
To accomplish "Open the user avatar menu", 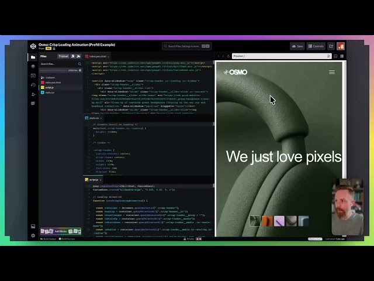I will click(x=341, y=46).
